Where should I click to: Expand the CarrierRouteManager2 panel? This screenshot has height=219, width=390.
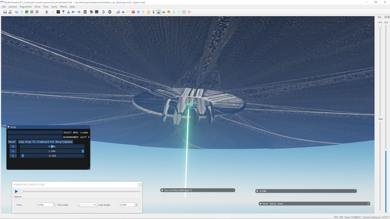click(162, 191)
